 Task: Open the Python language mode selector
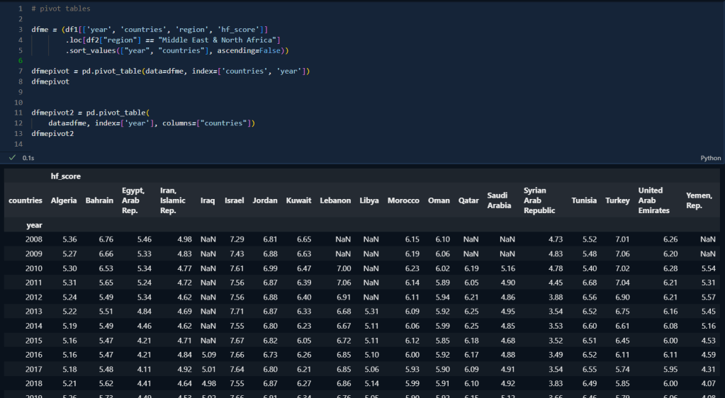[710, 158]
